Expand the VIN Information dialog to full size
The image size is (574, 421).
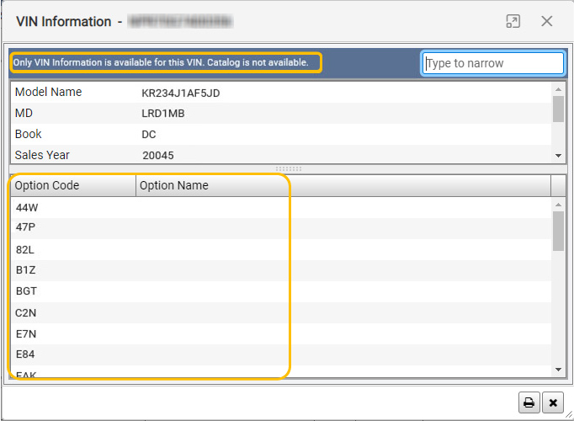[513, 22]
